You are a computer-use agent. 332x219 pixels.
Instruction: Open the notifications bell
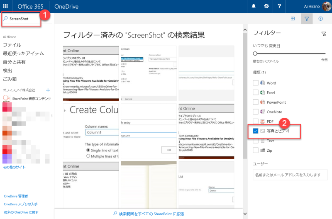(x=254, y=6)
